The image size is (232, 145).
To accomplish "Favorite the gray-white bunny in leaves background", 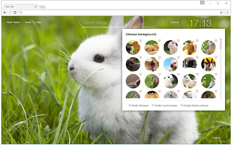I will pos(216,41).
